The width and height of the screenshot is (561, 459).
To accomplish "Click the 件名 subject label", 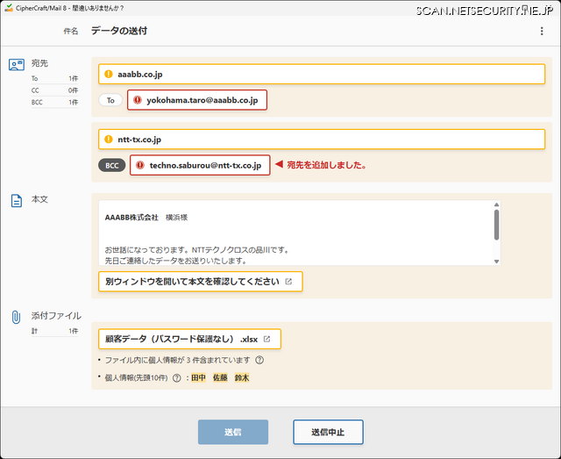I will pos(70,32).
